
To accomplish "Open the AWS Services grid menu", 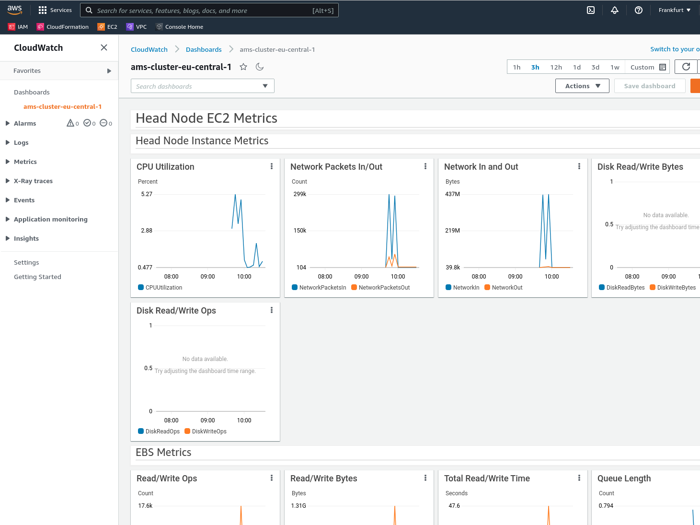I will click(43, 10).
